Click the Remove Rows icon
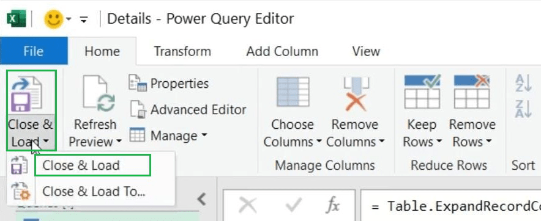Image resolution: width=541 pixels, height=221 pixels. coord(471,92)
